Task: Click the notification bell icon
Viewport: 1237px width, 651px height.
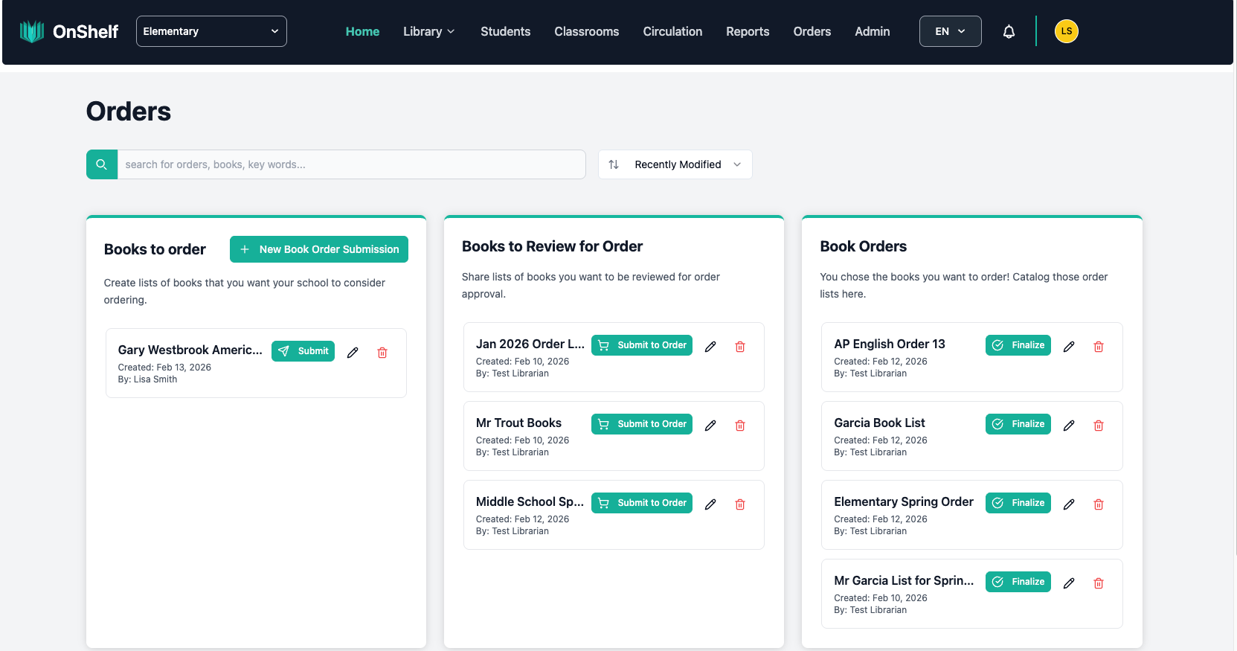Action: tap(1009, 31)
